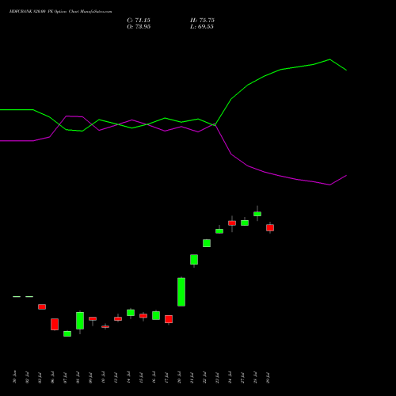Viewport: 396px width, 396px height.
Task: Click the 20 Jul date label
Action: pos(179,378)
